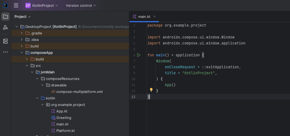Expand the top-level build folder chevron

(22, 46)
